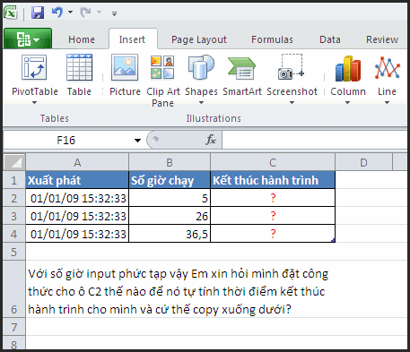
Task: Switch to the Review tab
Action: coord(382,39)
